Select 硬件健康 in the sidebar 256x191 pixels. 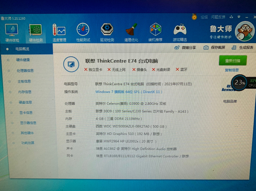click(x=23, y=60)
